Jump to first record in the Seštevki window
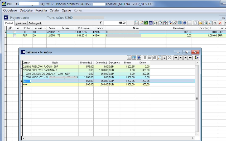226x141 pixels. [x=176, y=58]
